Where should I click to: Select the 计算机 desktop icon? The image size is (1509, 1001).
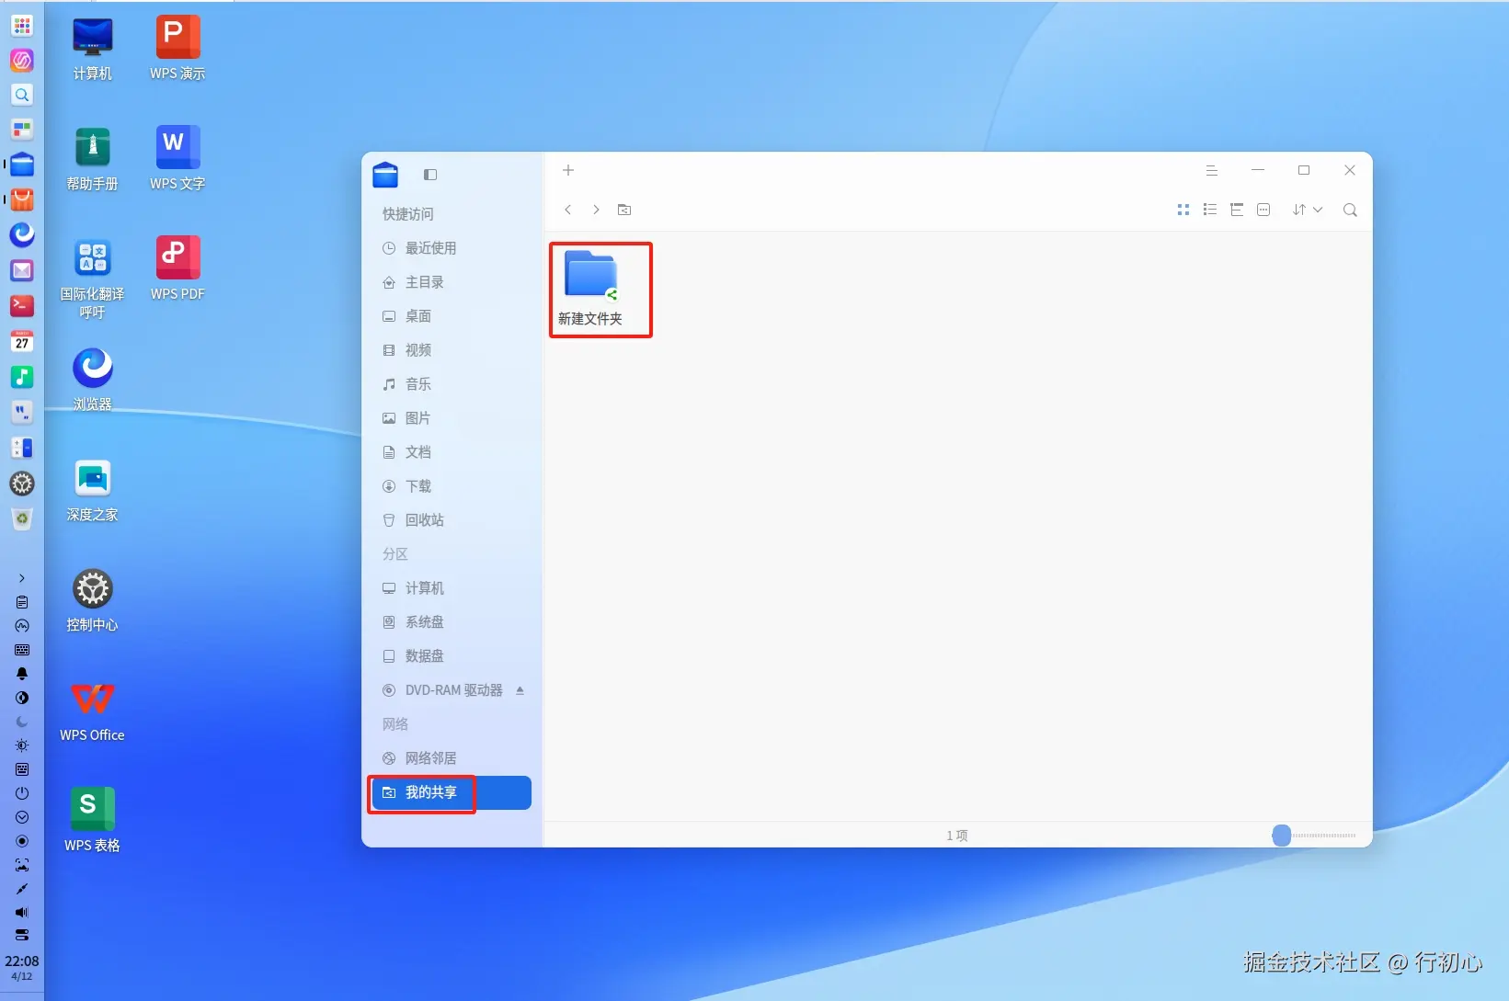93,49
